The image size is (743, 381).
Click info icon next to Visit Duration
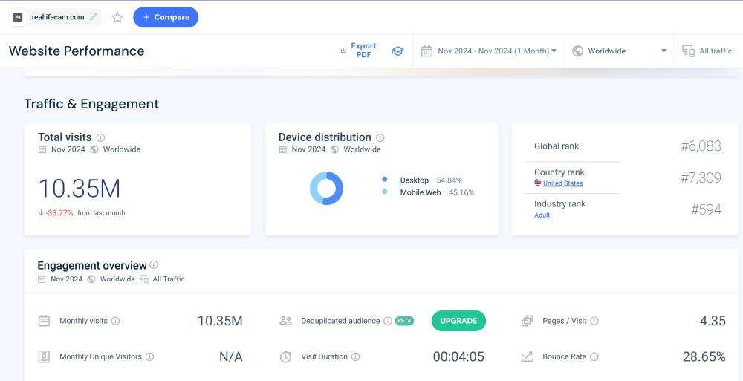pos(355,356)
